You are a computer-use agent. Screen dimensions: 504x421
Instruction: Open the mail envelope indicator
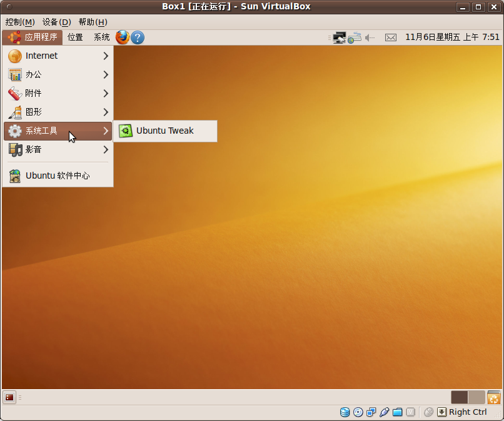click(391, 38)
